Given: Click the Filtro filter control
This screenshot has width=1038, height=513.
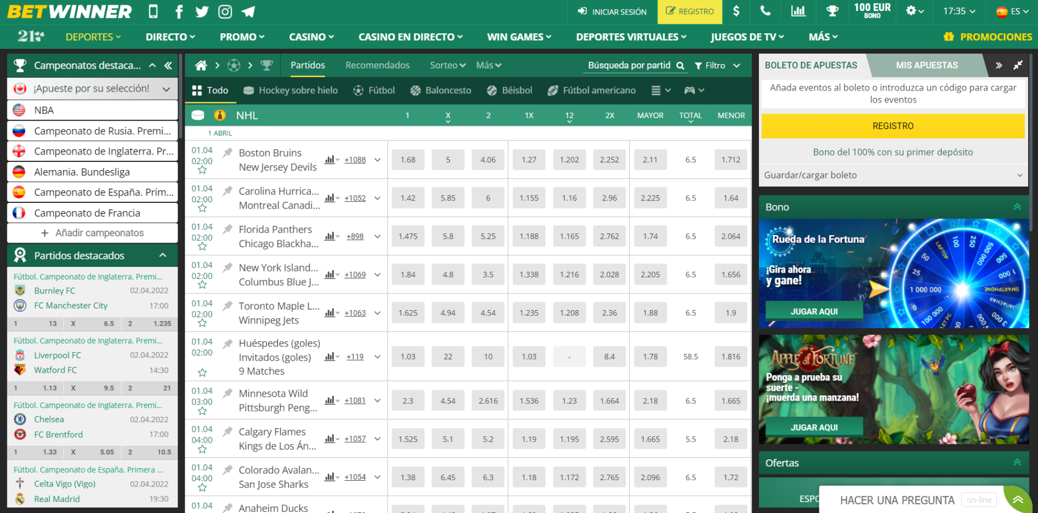Looking at the screenshot, I should tap(717, 66).
